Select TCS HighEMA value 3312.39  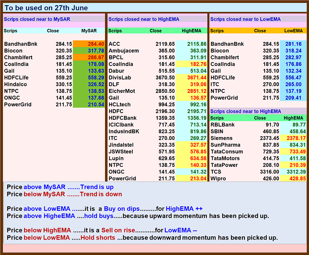tap(296, 172)
